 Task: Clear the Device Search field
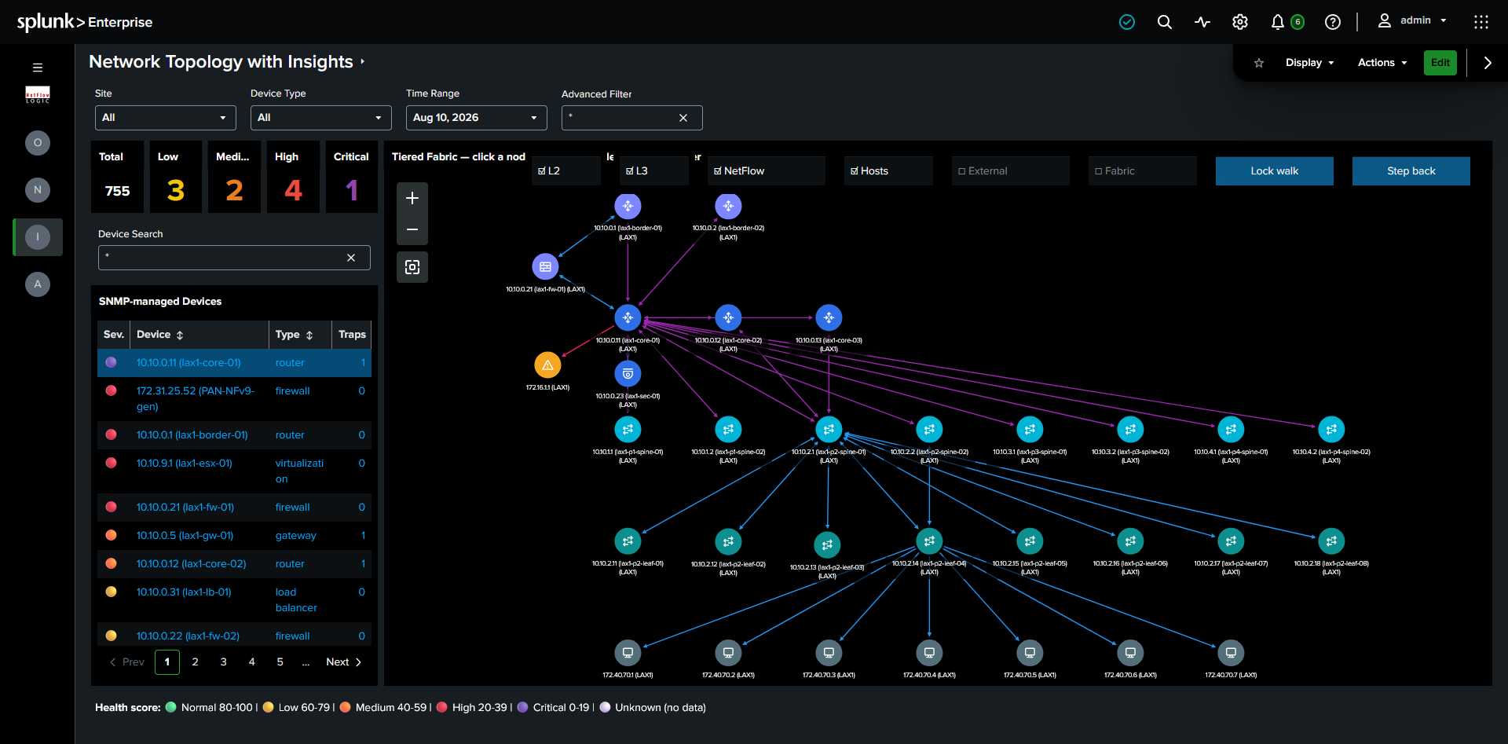coord(351,258)
